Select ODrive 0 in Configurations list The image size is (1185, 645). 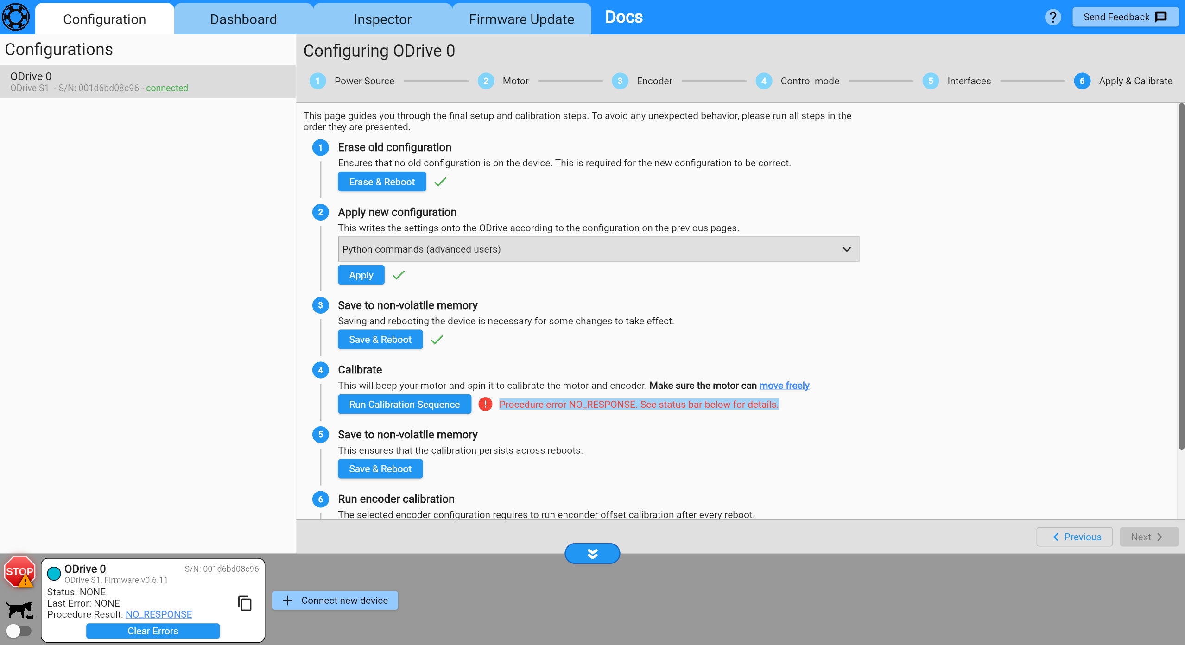(148, 82)
